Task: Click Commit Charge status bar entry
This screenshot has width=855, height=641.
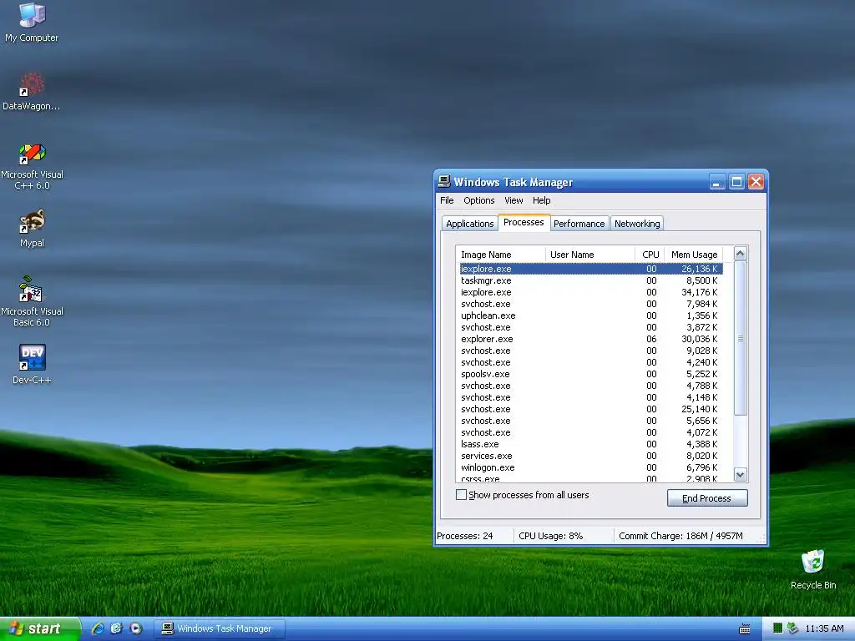Action: click(680, 536)
